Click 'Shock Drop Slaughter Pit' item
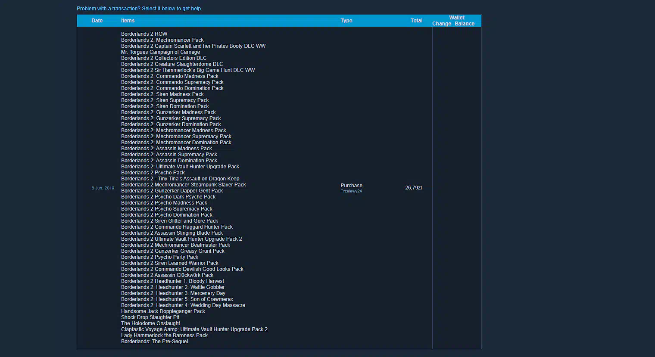The width and height of the screenshot is (655, 357). pos(150,317)
